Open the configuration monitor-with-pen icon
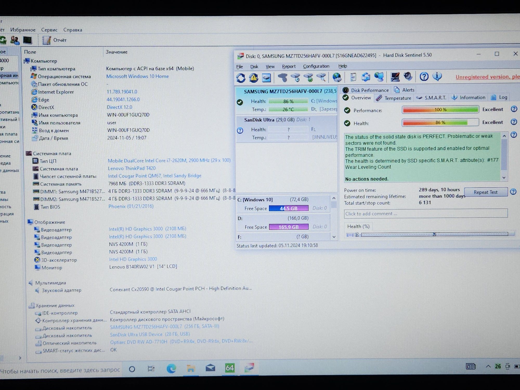The image size is (520, 390). click(395, 77)
